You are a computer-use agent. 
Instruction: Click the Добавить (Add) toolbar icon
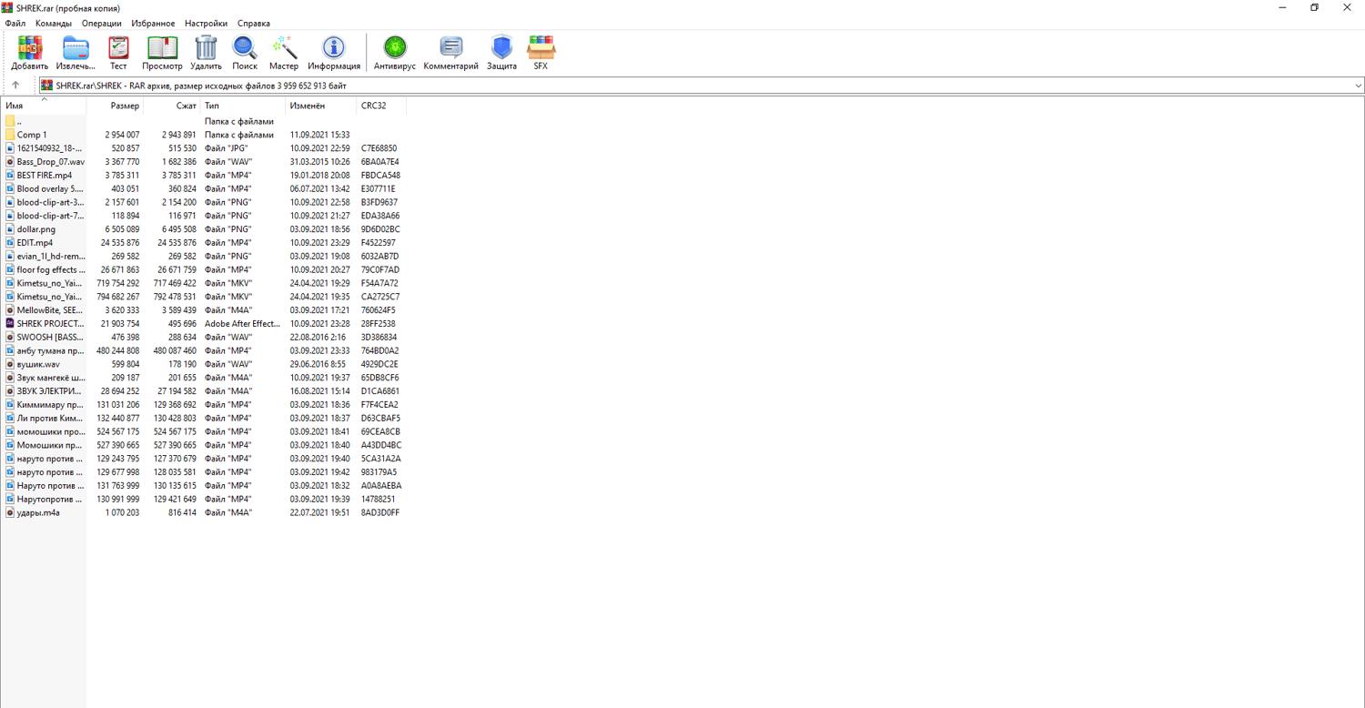pyautogui.click(x=30, y=47)
